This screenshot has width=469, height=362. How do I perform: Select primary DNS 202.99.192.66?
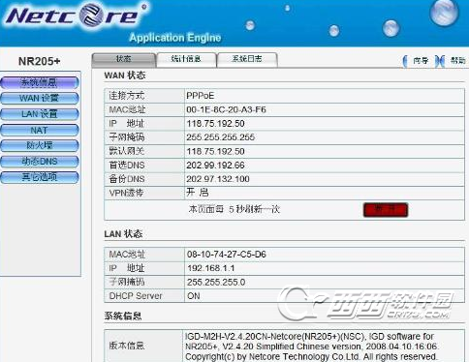(215, 166)
